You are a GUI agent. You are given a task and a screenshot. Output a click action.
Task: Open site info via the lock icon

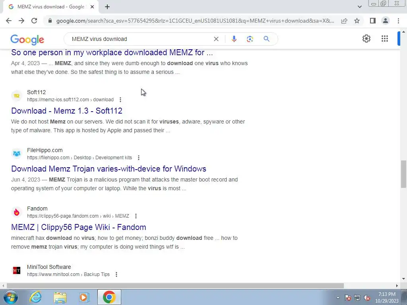[50, 21]
